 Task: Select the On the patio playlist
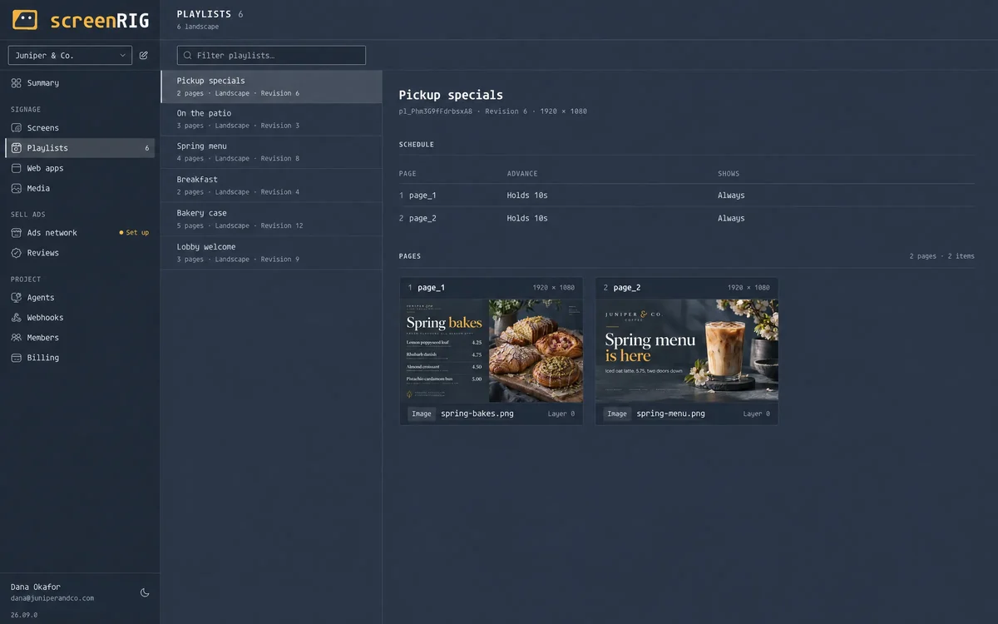271,119
